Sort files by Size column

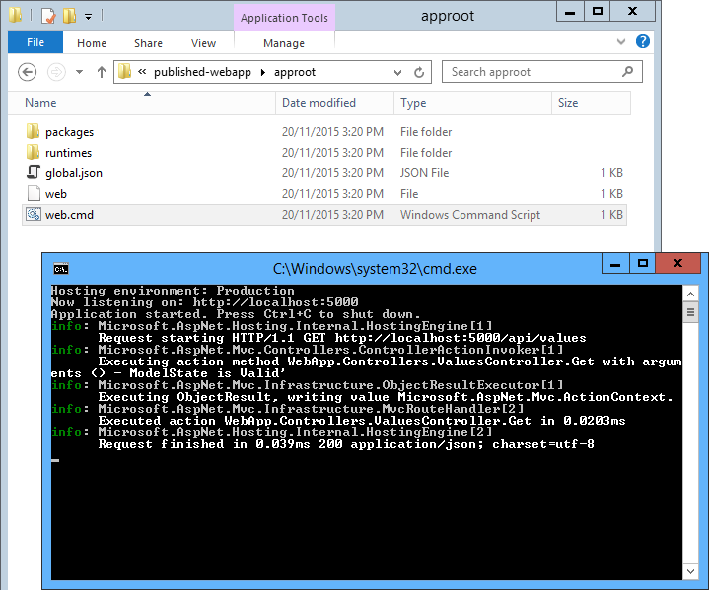[591, 103]
